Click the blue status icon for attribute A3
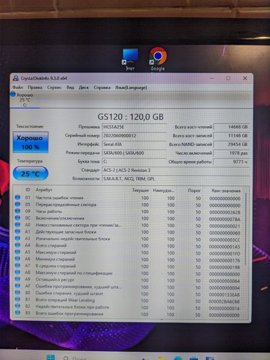The image size is (270, 360). pyautogui.click(x=17, y=238)
